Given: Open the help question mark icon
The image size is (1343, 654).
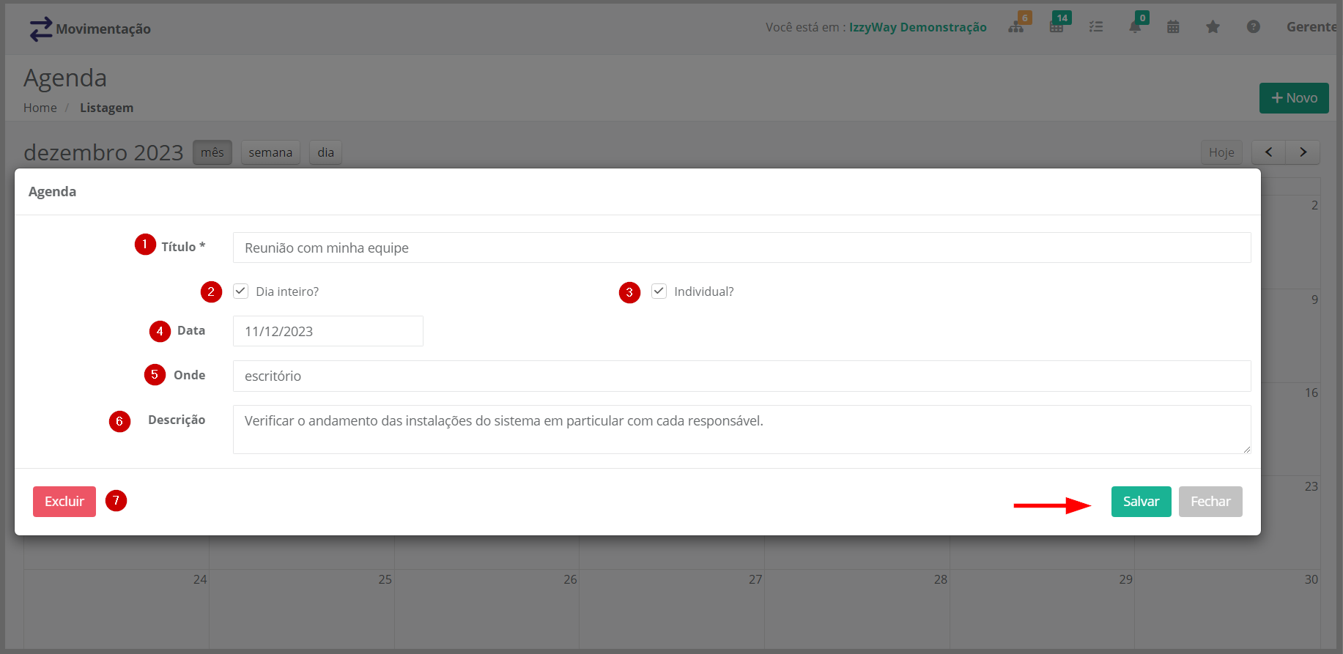Looking at the screenshot, I should coord(1254,27).
